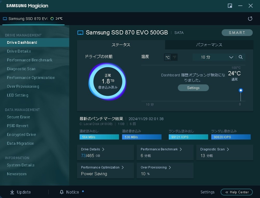Click the refresh icon at top right
This screenshot has width=260, height=198.
pos(250,19)
